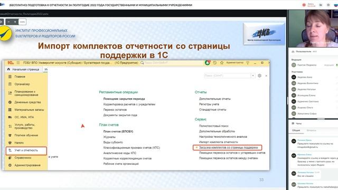338x190 pixels.
Task: Open the Учет и отчетность section
Action: [26, 150]
